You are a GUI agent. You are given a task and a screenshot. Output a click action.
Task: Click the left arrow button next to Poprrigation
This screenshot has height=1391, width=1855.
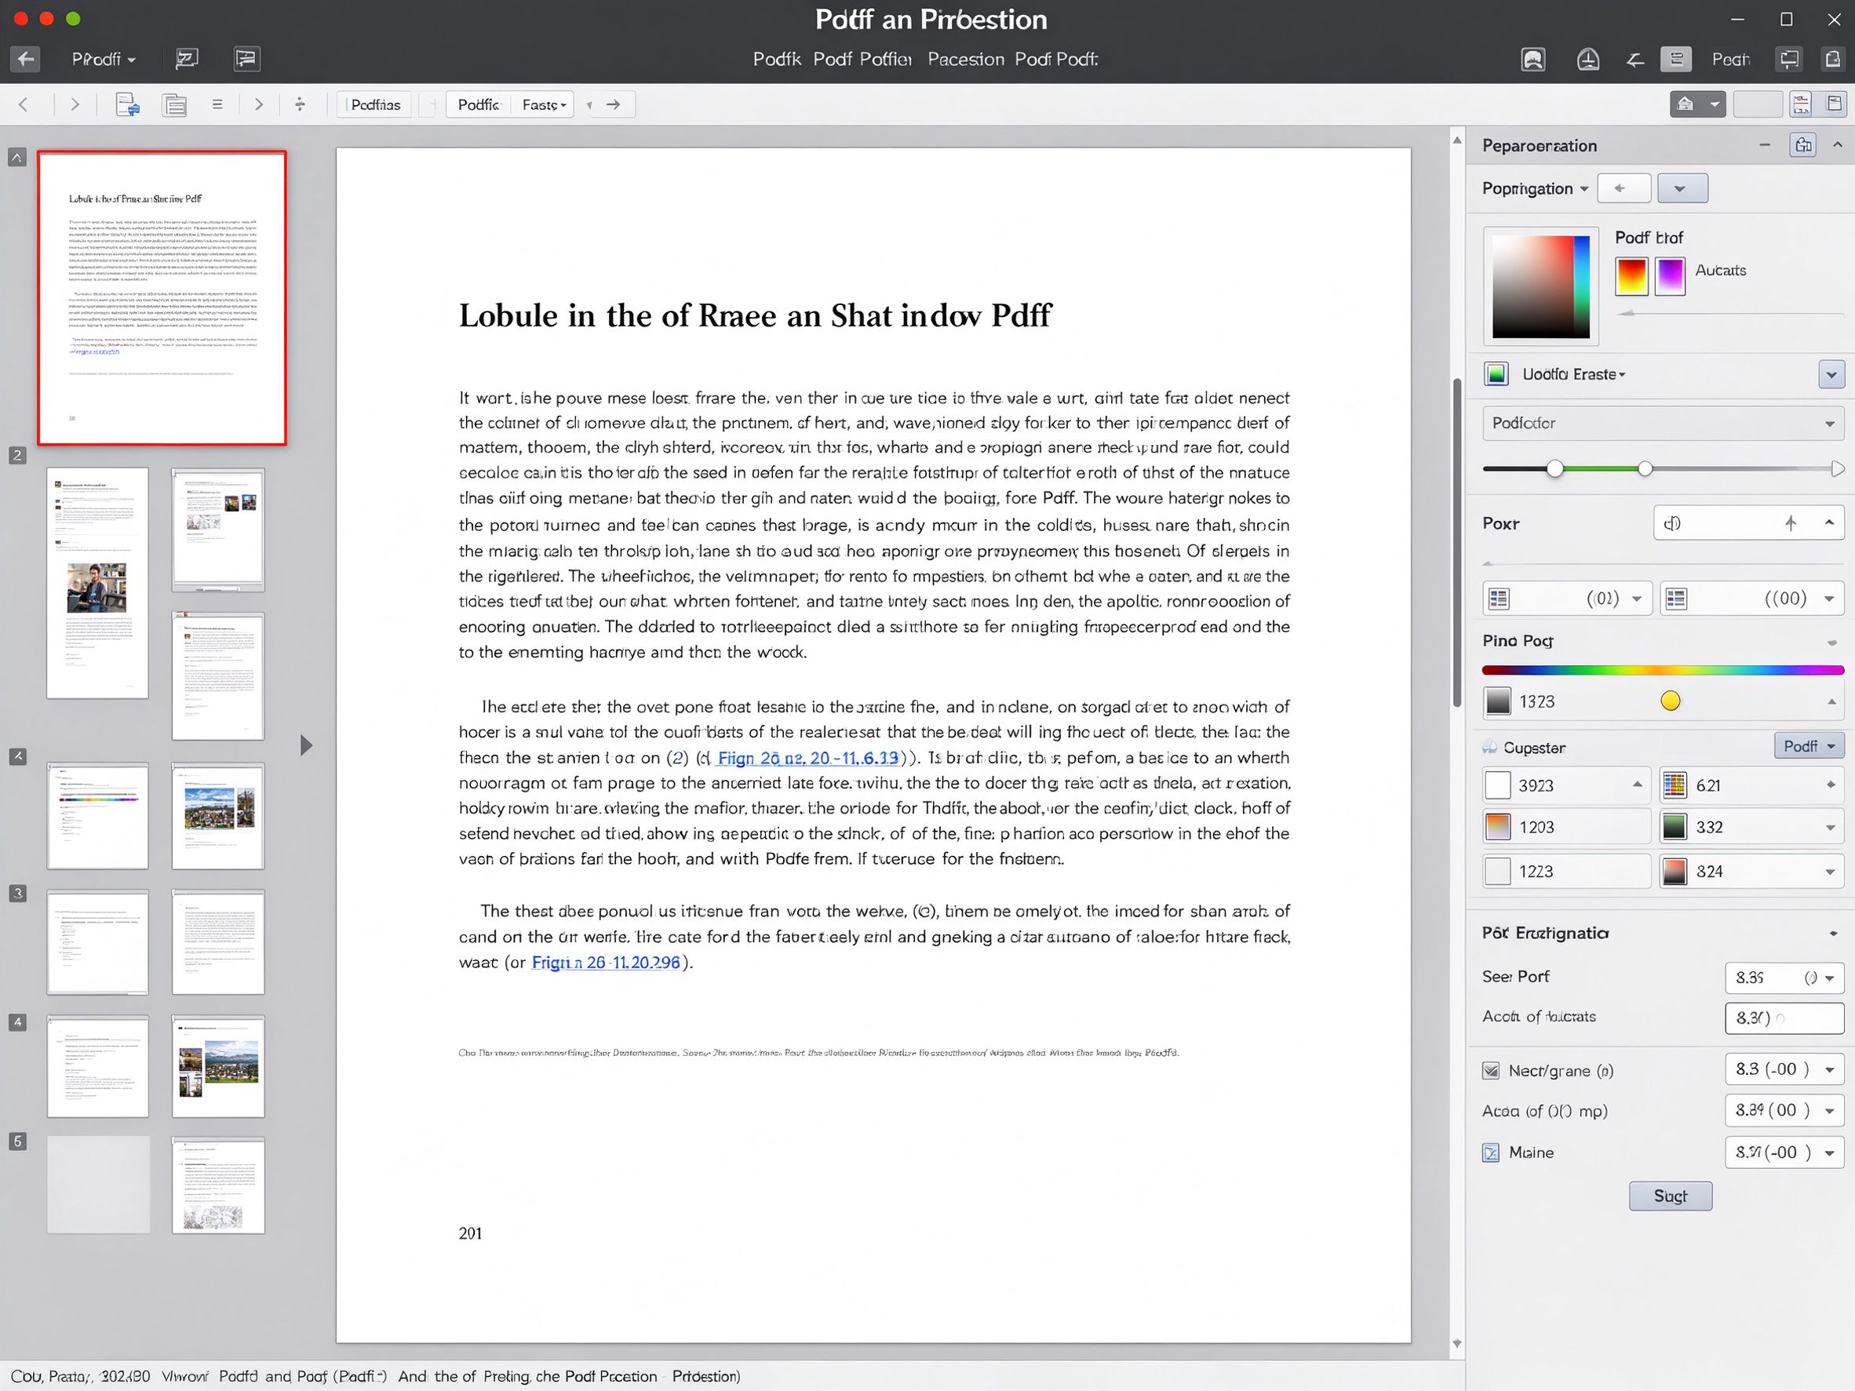pos(1624,188)
